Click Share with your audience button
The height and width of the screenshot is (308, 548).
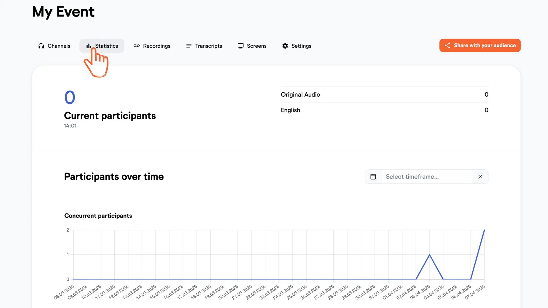point(480,46)
